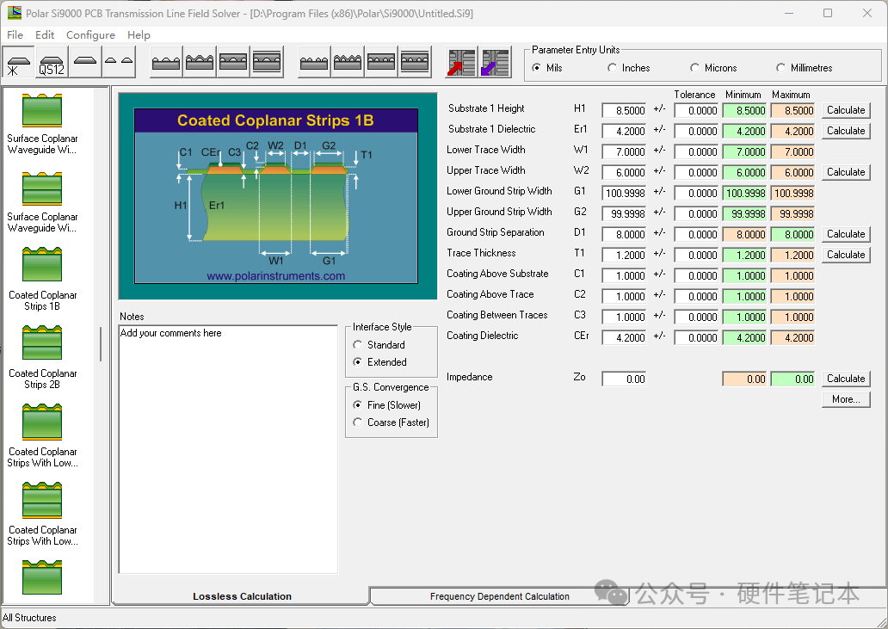Click the Lower Trace Width W1 value field
888x629 pixels.
click(x=624, y=151)
